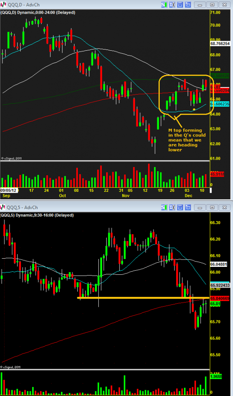This screenshot has height=396, width=233.
Task: Click the '17' date label on the daily axis
Action: pyautogui.click(x=31, y=191)
